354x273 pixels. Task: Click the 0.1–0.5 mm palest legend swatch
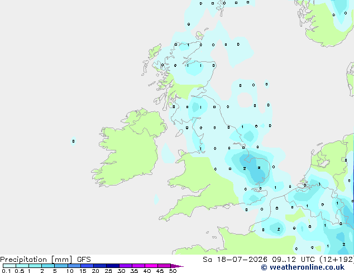tap(9, 266)
